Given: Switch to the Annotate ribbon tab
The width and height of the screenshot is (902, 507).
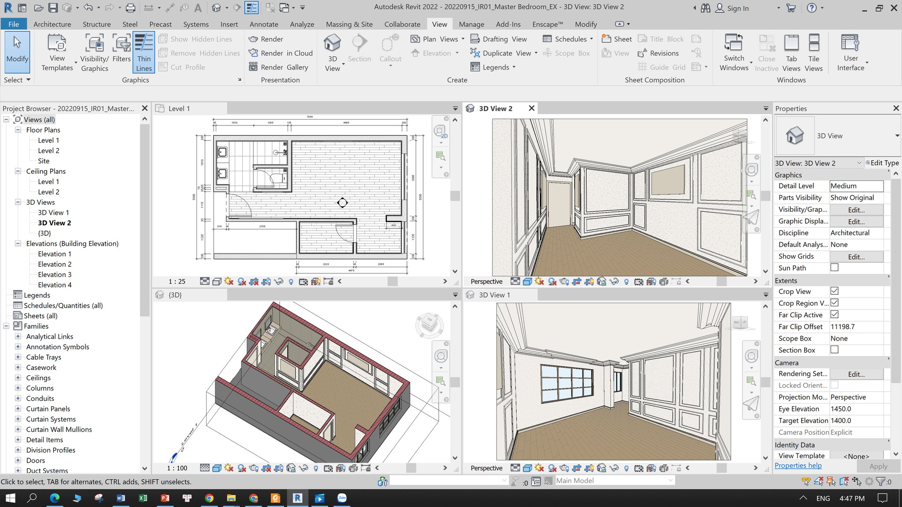Looking at the screenshot, I should tap(263, 24).
